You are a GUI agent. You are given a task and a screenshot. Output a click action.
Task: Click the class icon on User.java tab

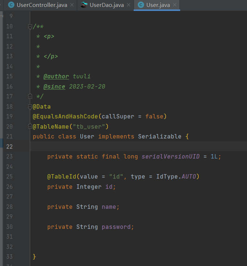141,5
